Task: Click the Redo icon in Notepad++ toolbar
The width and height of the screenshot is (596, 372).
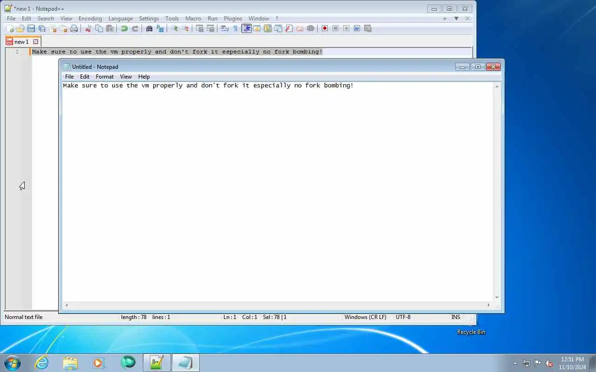Action: pyautogui.click(x=135, y=28)
